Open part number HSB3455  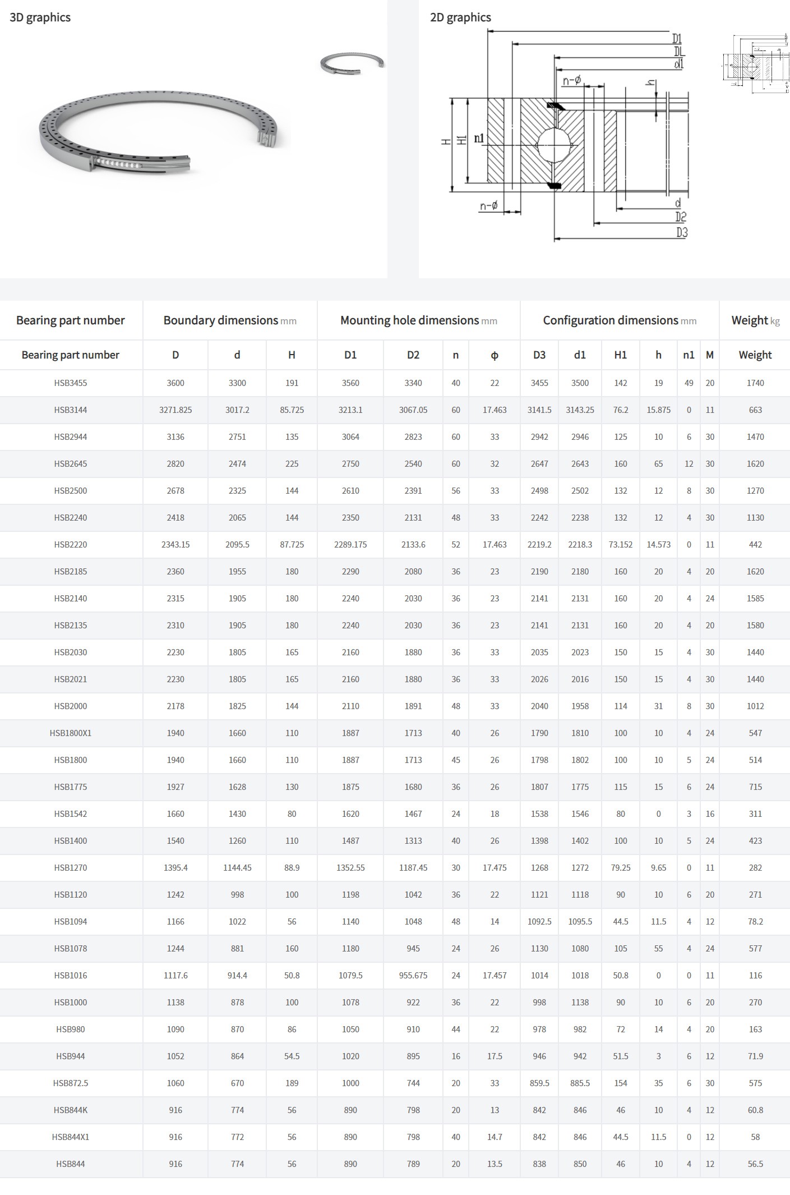[71, 383]
